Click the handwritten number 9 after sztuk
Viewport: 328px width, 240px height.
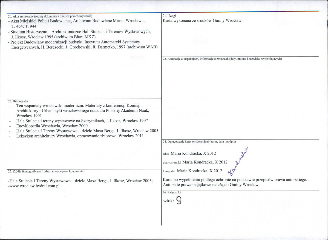[x=179, y=201]
